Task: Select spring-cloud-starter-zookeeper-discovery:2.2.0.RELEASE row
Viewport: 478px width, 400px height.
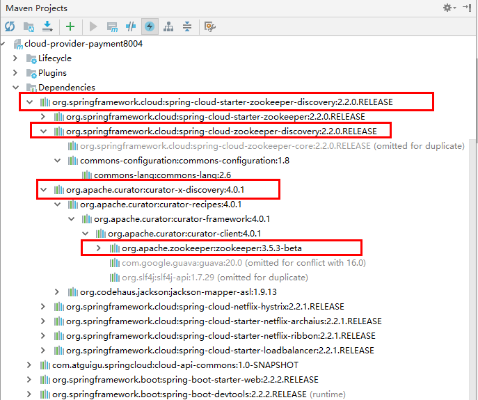Action: click(223, 102)
